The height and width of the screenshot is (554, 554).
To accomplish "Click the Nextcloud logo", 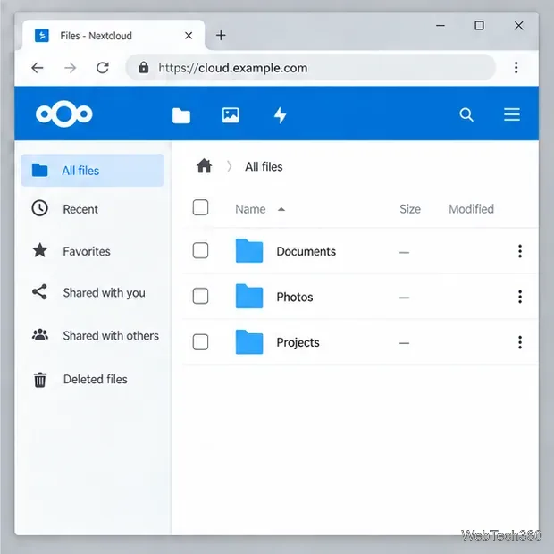I will point(64,113).
